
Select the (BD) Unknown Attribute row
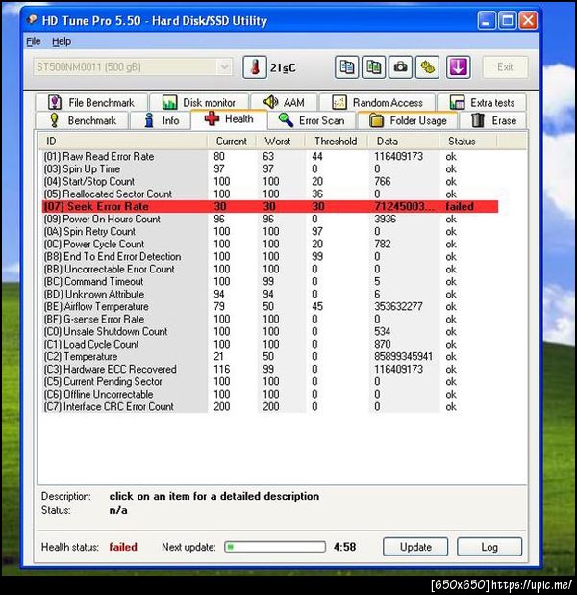pyautogui.click(x=270, y=294)
